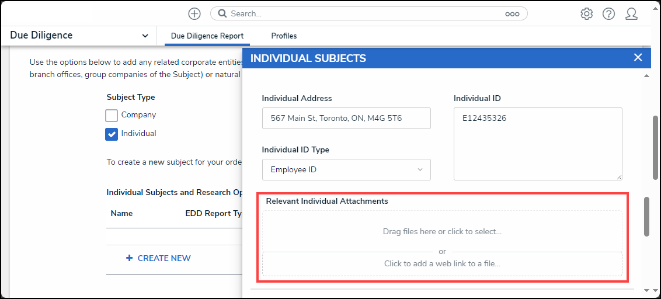Click the INDIVIDUAL SUBJECTS panel title

click(308, 58)
